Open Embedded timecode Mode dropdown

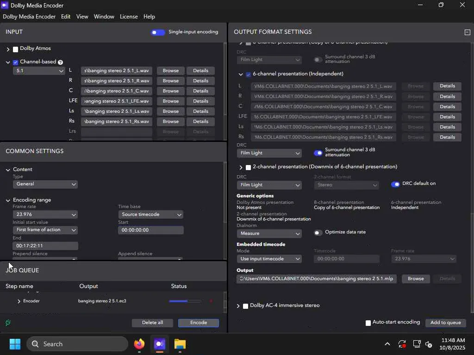[269, 259]
